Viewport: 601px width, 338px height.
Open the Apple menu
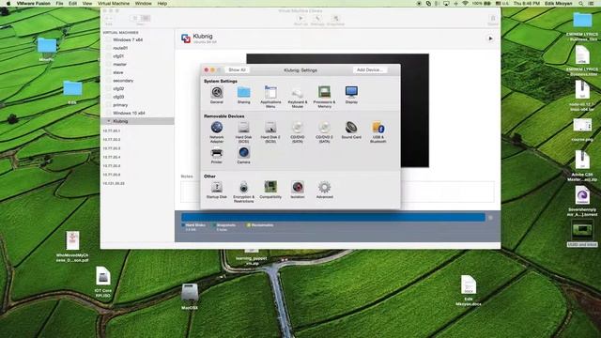[8, 4]
